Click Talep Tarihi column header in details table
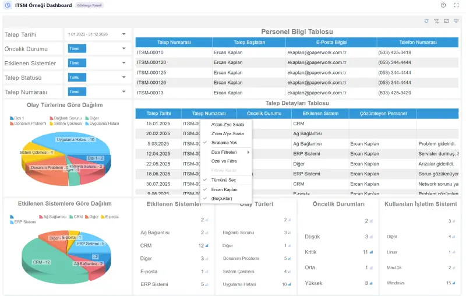This screenshot has width=466, height=296. click(x=158, y=114)
